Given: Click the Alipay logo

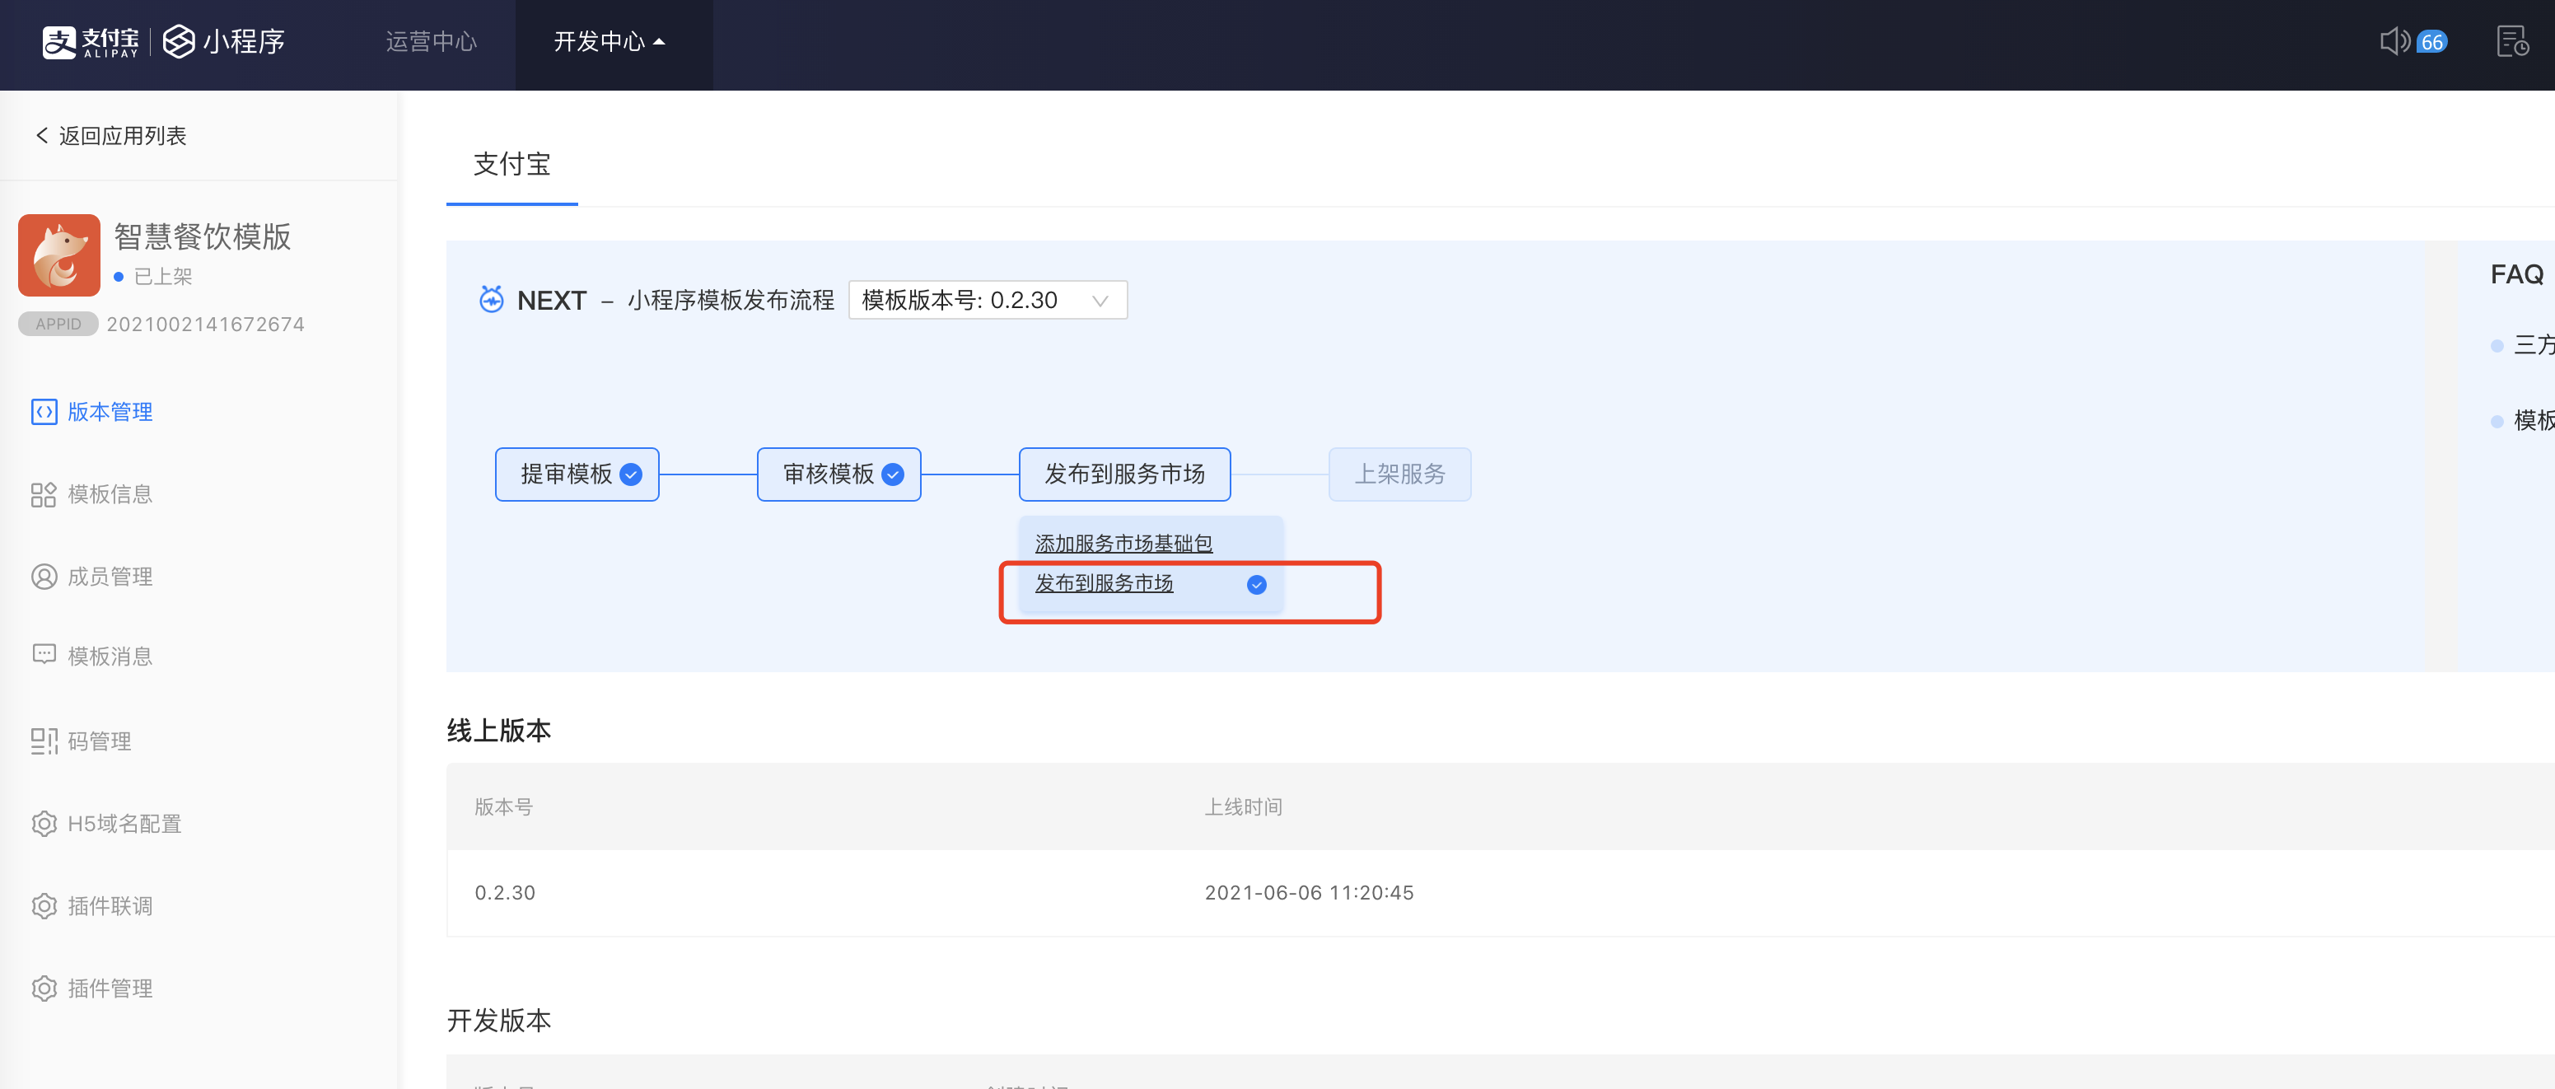Looking at the screenshot, I should click(x=91, y=42).
